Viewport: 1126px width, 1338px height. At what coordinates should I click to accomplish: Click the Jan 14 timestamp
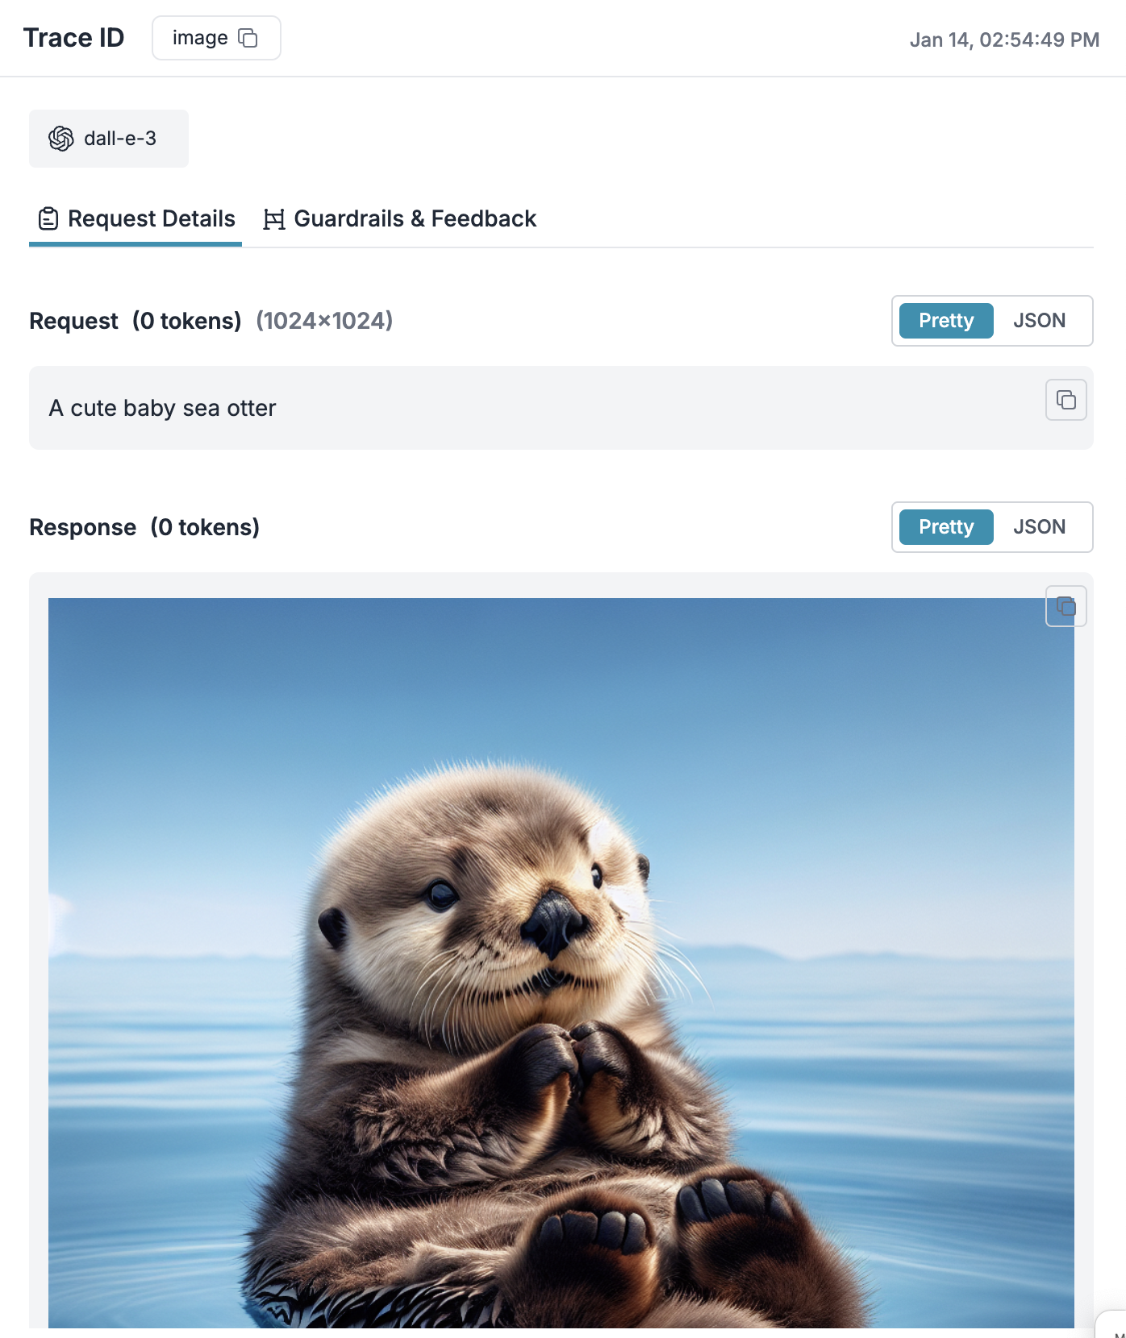[1004, 39]
